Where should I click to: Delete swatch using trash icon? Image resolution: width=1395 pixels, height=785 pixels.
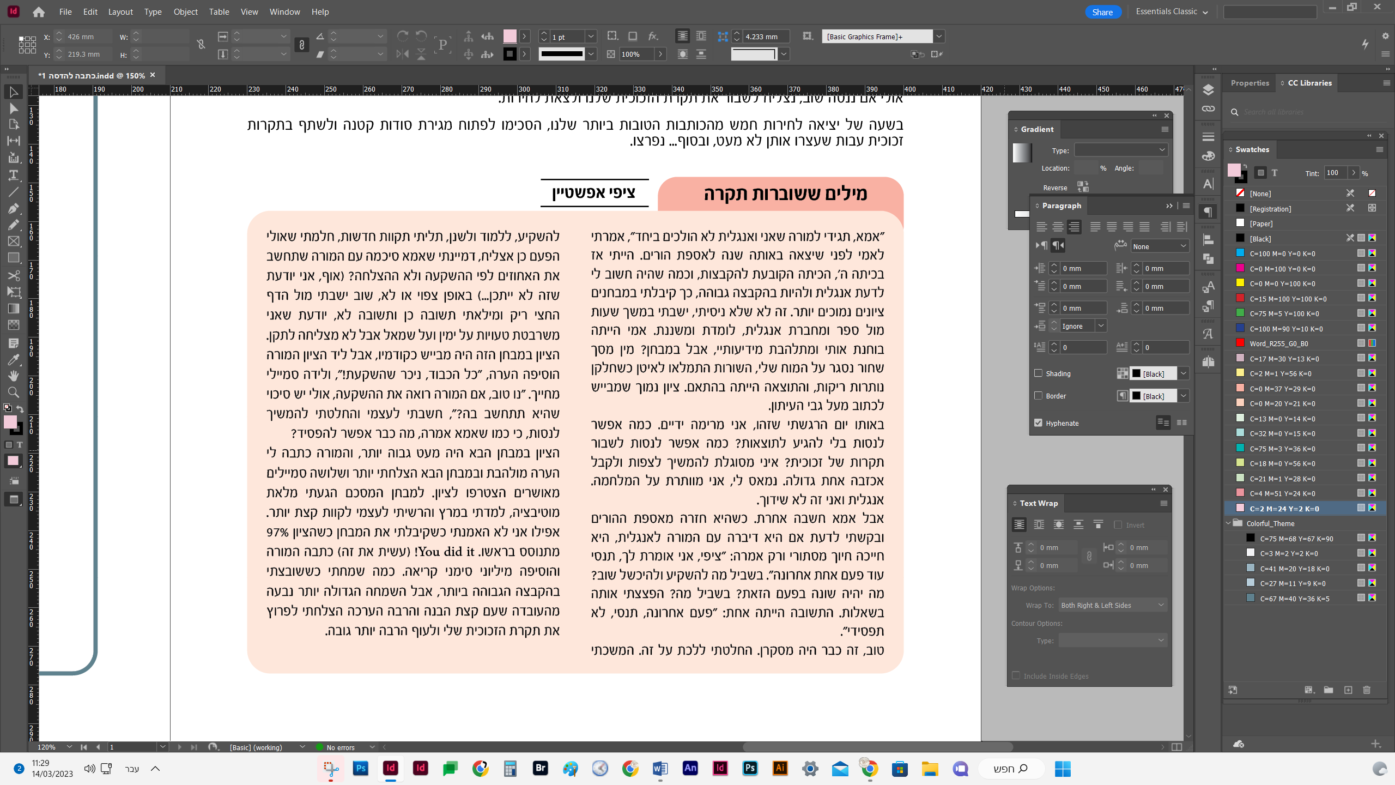(x=1367, y=690)
